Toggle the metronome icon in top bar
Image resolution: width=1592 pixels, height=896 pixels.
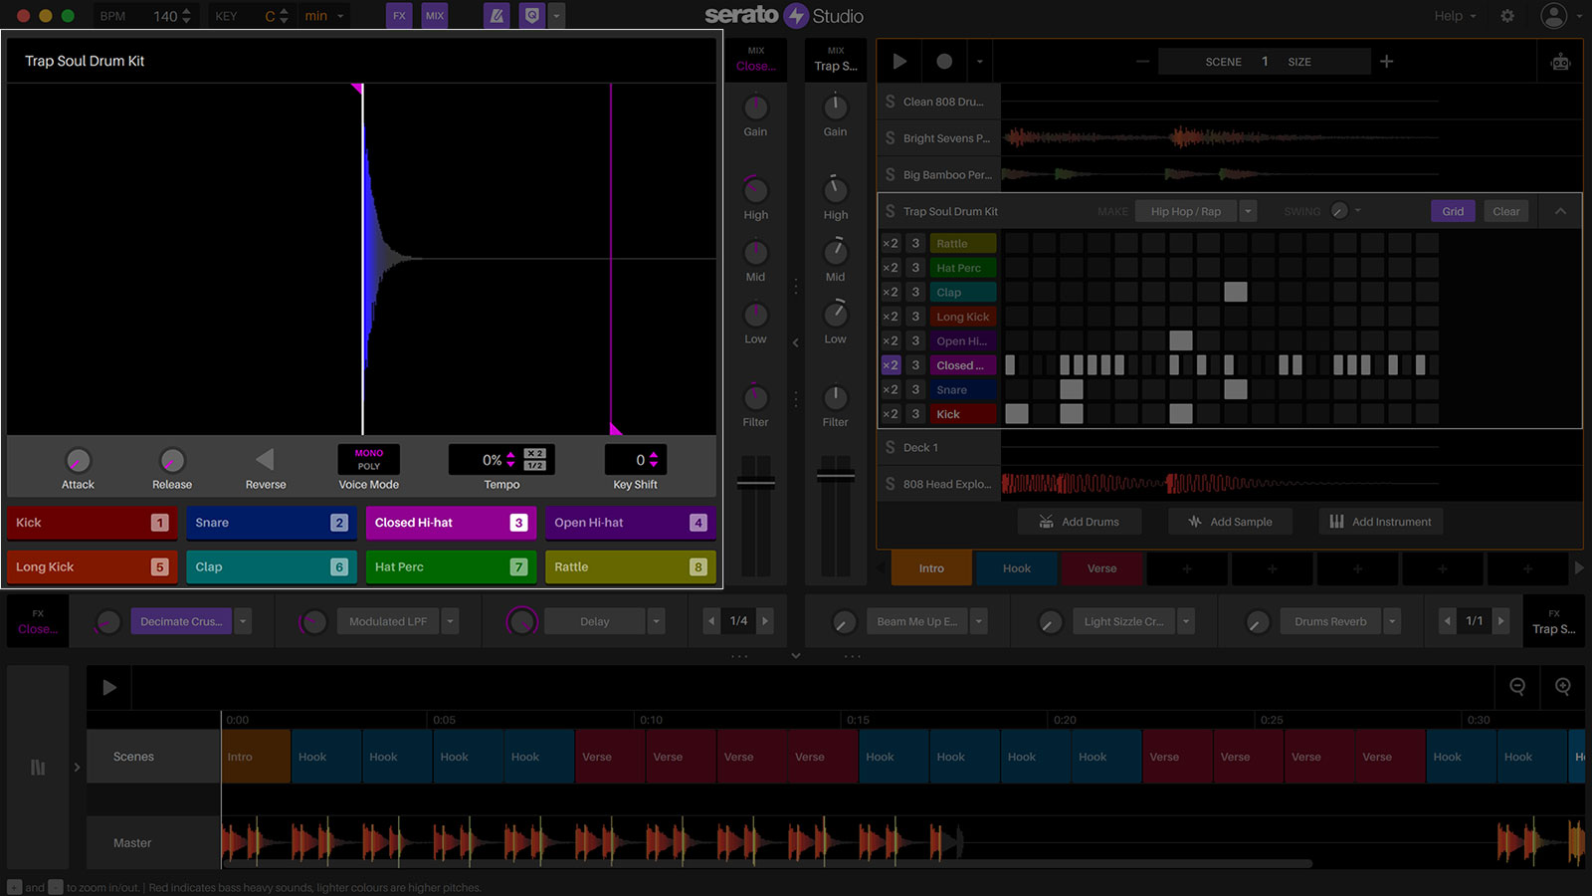(x=497, y=16)
